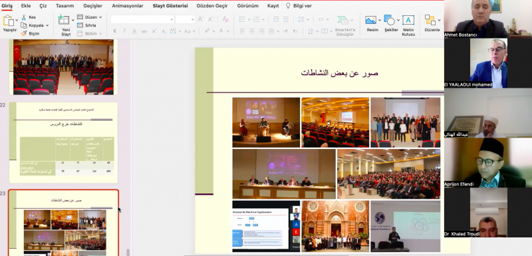This screenshot has height=256, width=532.
Task: Toggle subscript x₂ formatting
Action: tap(164, 31)
